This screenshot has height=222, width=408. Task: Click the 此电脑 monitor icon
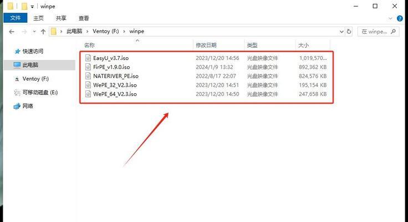coord(17,65)
